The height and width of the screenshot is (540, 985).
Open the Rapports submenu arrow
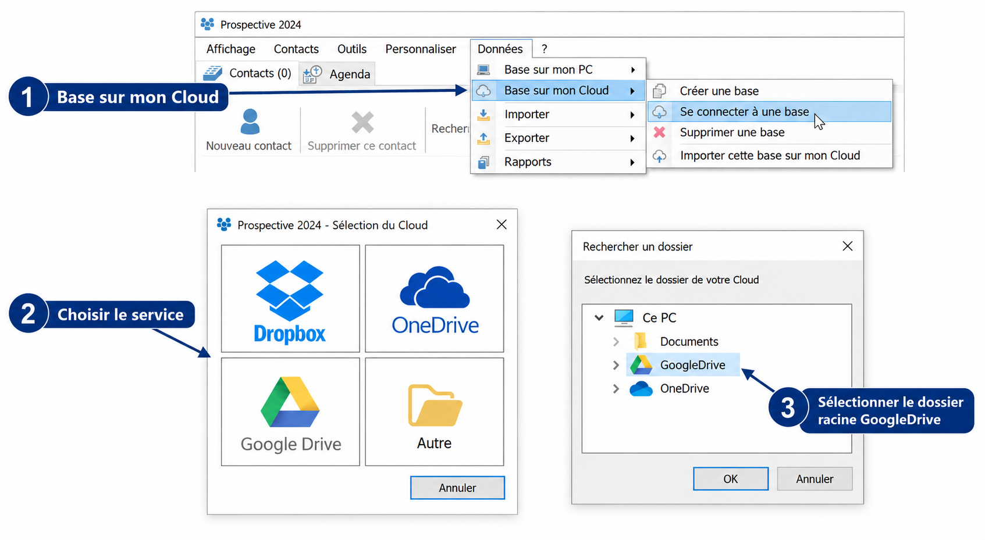tap(633, 162)
